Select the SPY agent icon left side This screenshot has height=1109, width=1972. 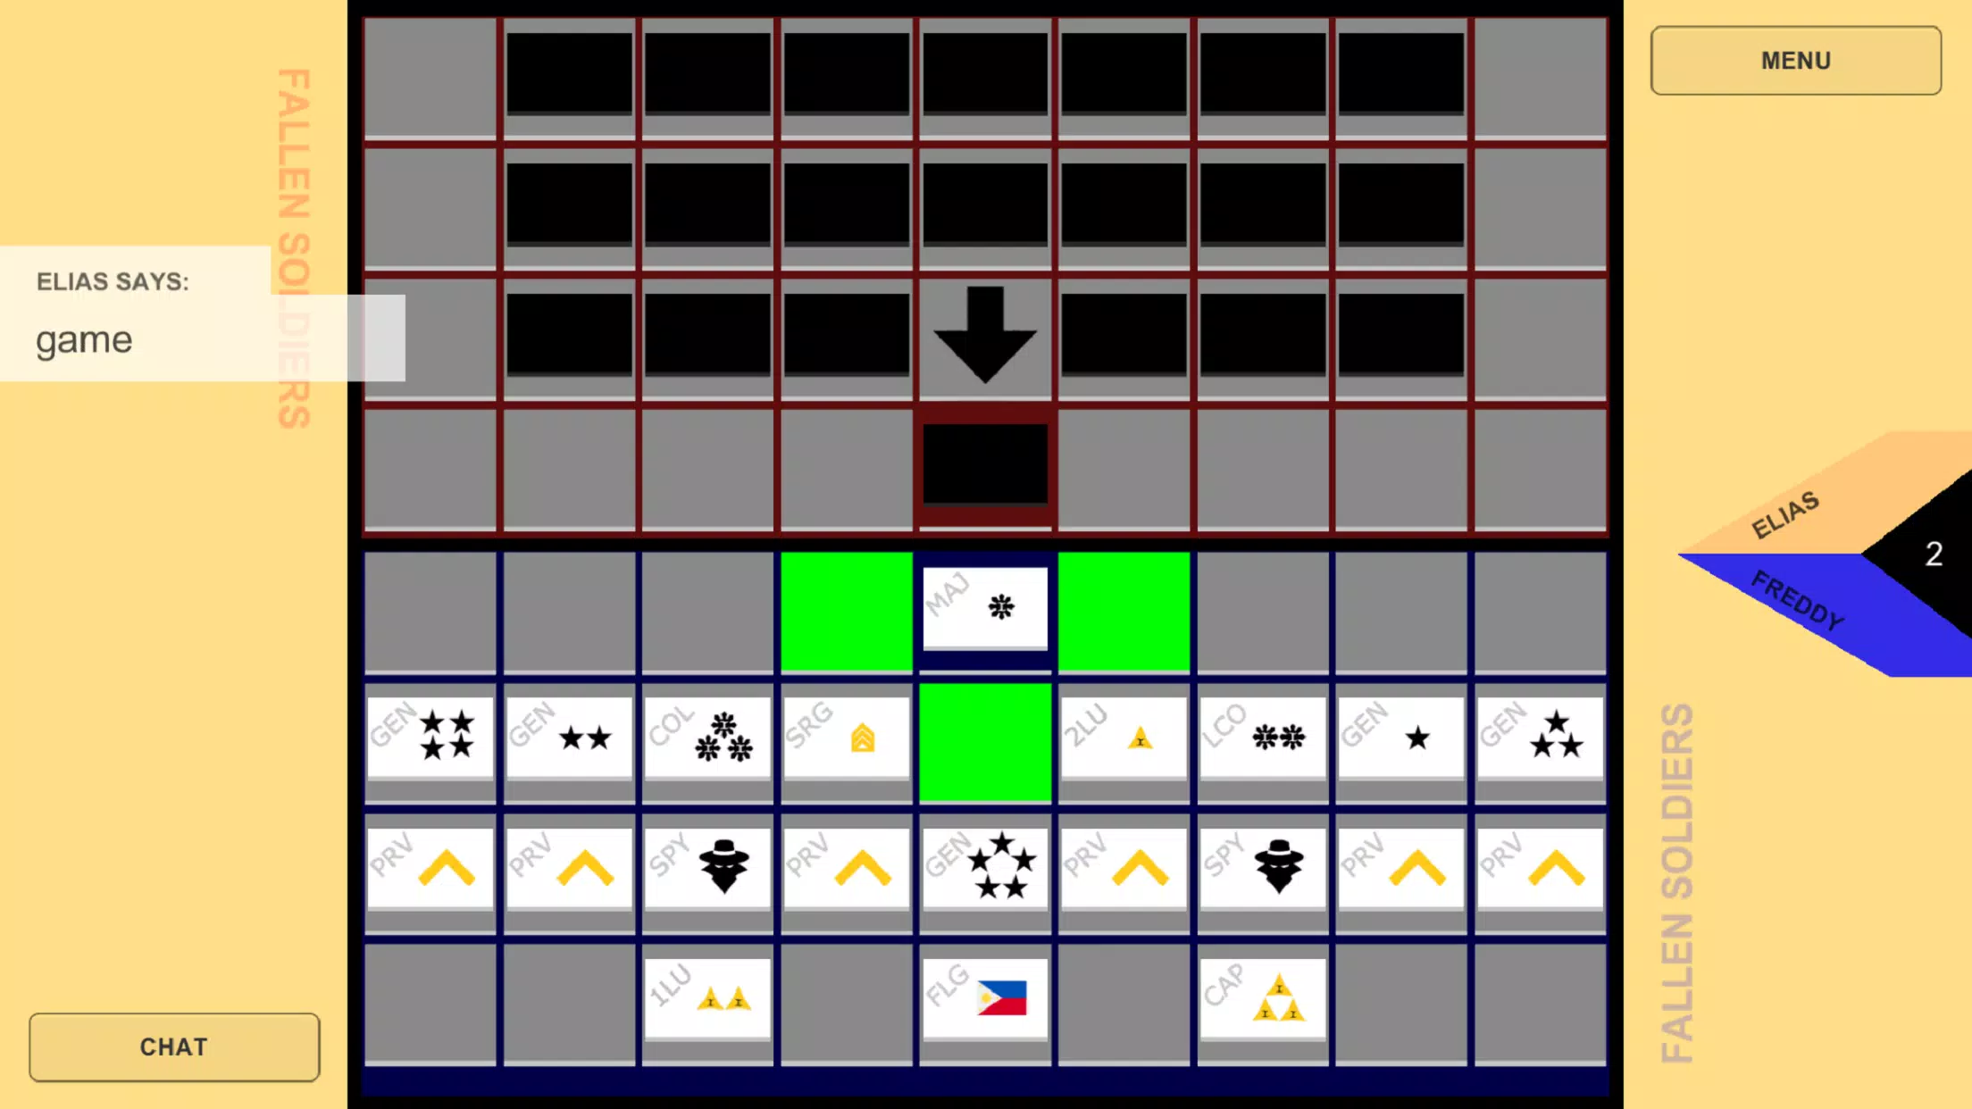(x=724, y=867)
